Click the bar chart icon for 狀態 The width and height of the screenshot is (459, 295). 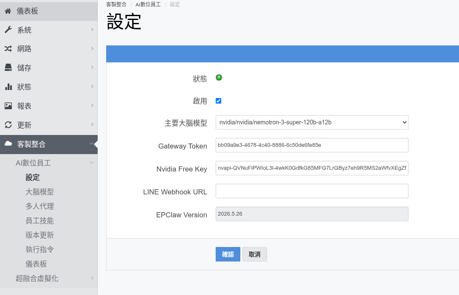[8, 87]
